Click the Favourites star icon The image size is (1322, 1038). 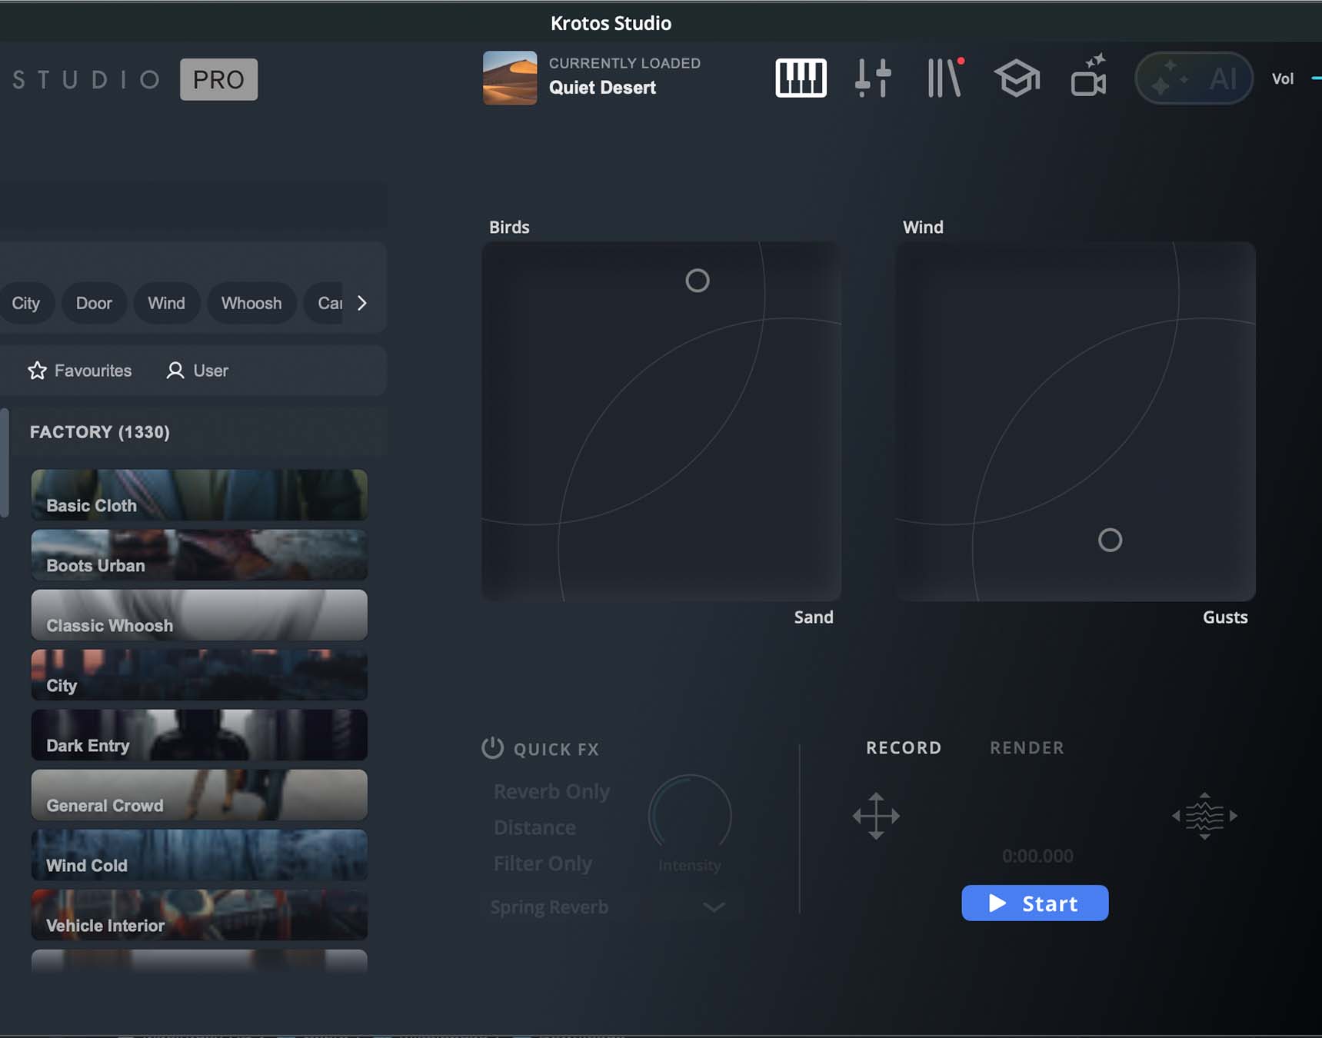tap(37, 371)
